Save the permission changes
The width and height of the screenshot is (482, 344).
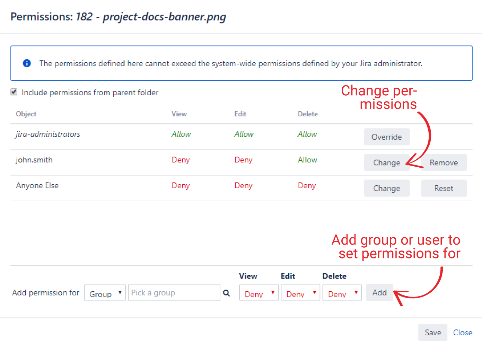[x=432, y=332]
